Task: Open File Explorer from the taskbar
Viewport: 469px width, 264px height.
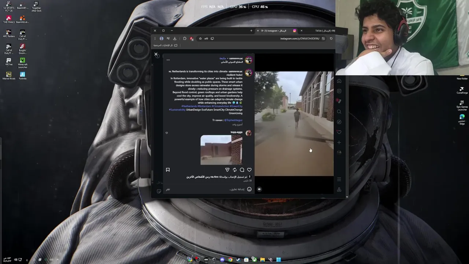Action: [262, 260]
